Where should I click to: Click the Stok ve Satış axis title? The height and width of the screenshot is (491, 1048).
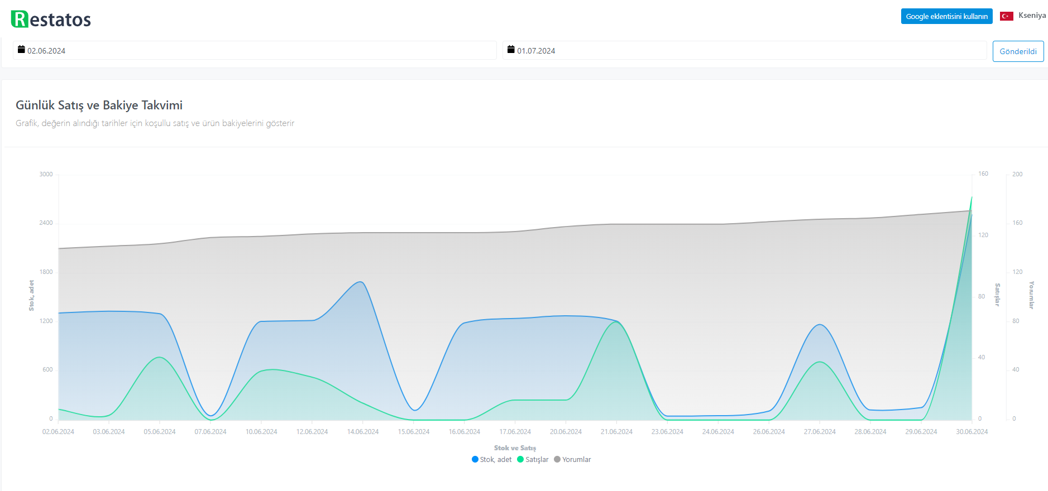pos(515,448)
